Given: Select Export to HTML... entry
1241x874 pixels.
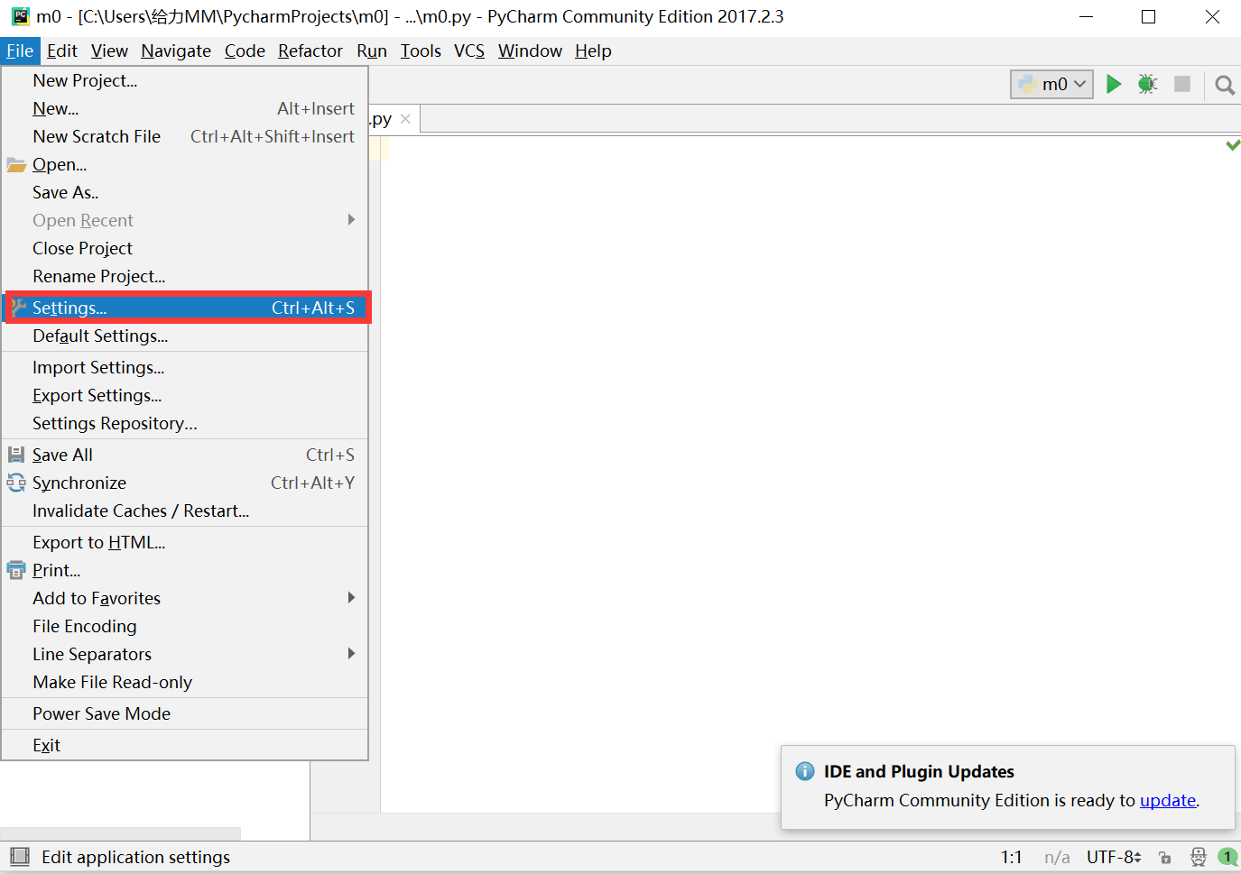Looking at the screenshot, I should pyautogui.click(x=185, y=542).
